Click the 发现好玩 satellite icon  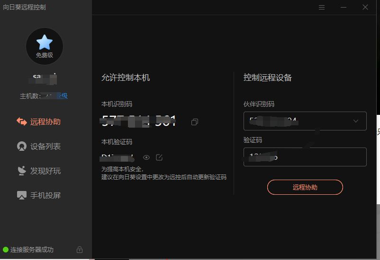tap(22, 171)
